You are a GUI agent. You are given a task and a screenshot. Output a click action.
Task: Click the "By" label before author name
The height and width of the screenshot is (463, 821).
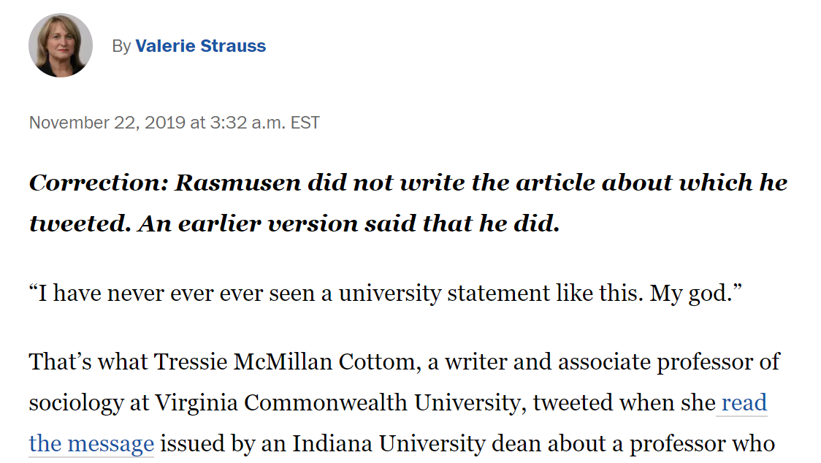[121, 47]
